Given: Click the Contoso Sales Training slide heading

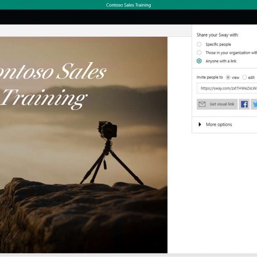Looking at the screenshot, I should click(x=53, y=86).
